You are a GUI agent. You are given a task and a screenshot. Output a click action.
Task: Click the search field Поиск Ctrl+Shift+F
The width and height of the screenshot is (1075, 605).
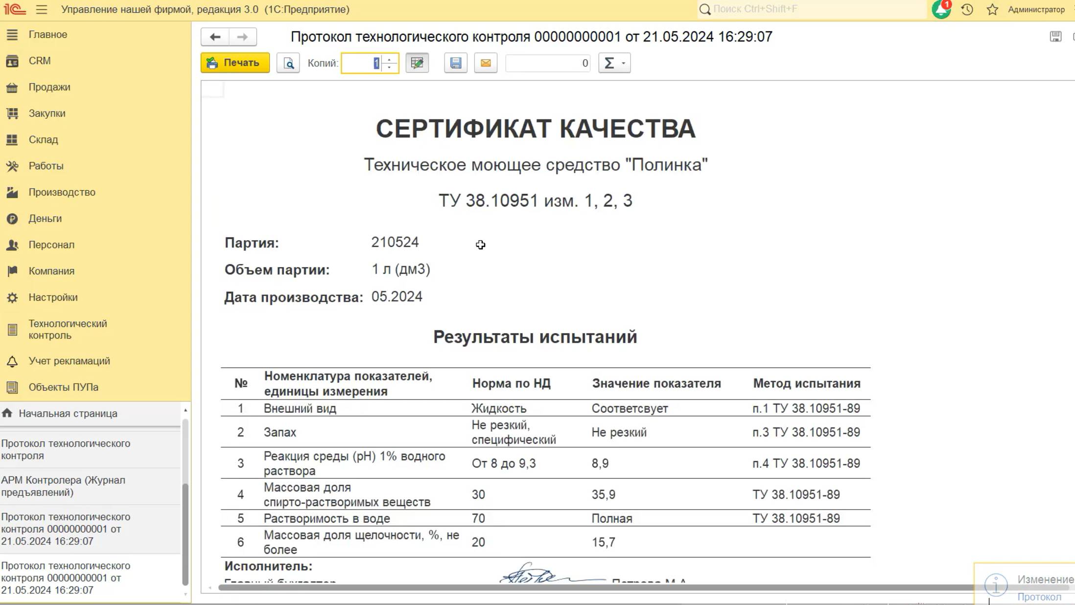tap(813, 9)
